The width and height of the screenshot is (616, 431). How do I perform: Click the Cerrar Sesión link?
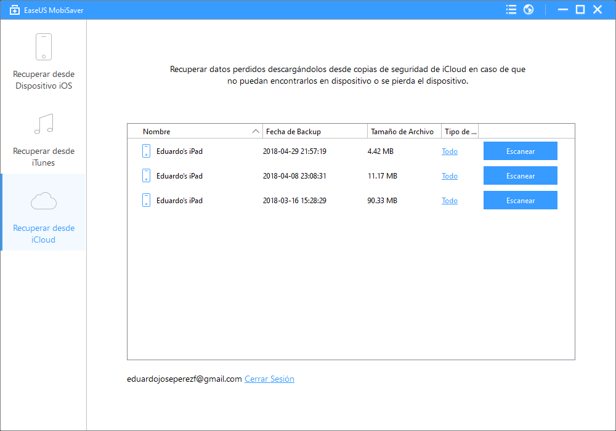point(269,379)
